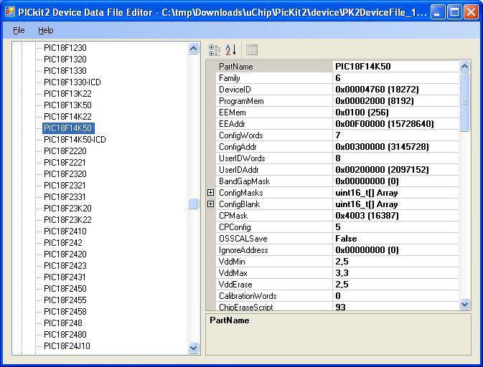Select PIC18F2220 in the device tree

point(65,151)
